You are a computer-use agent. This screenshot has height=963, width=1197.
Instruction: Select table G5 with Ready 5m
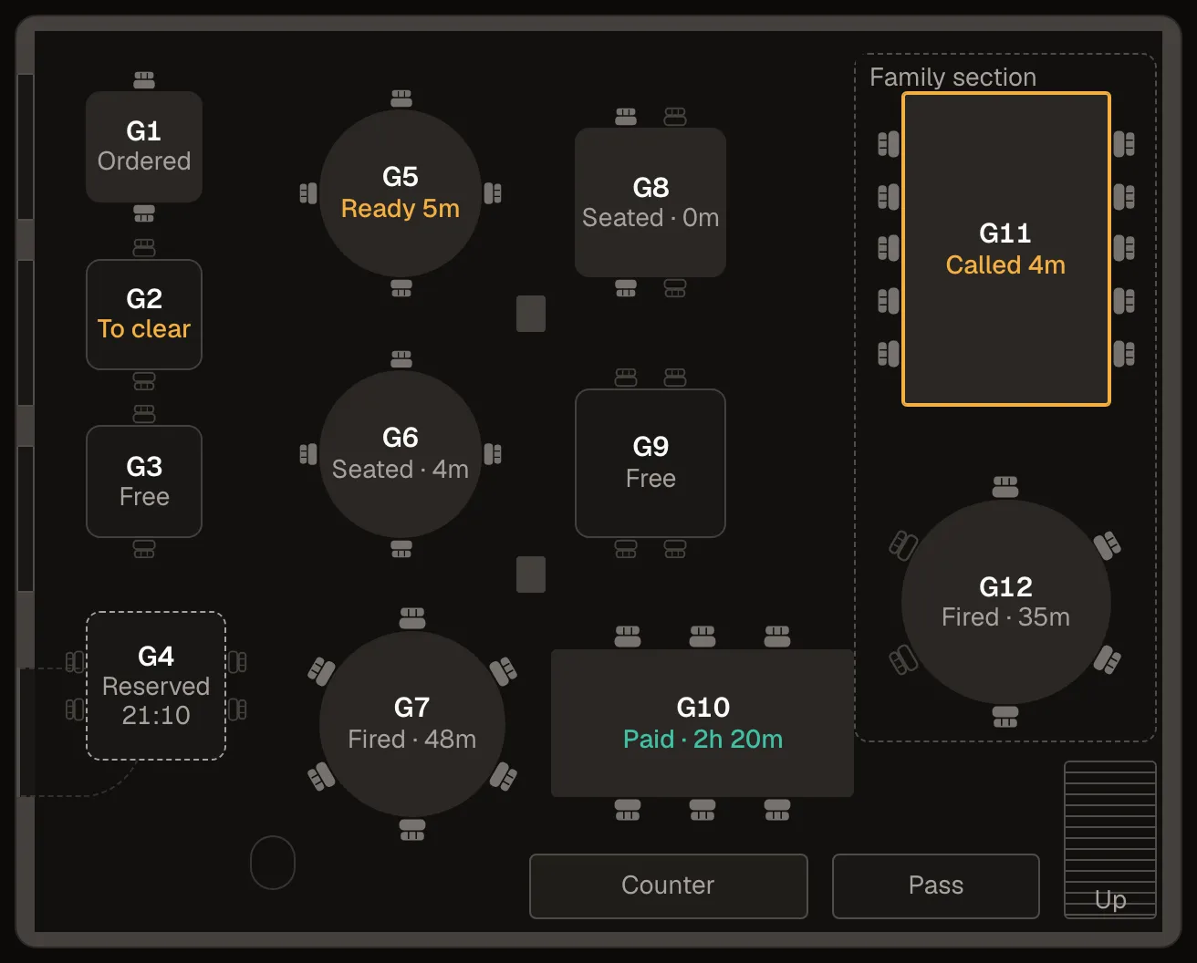click(x=401, y=193)
